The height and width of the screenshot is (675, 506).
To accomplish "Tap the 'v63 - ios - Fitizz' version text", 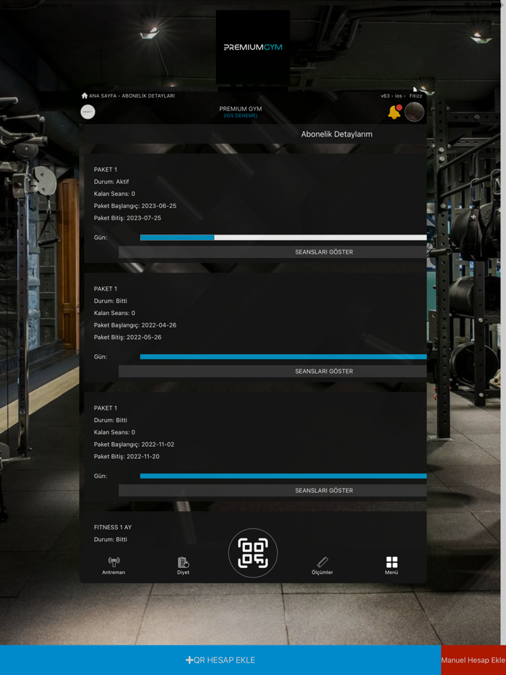I will click(x=401, y=95).
